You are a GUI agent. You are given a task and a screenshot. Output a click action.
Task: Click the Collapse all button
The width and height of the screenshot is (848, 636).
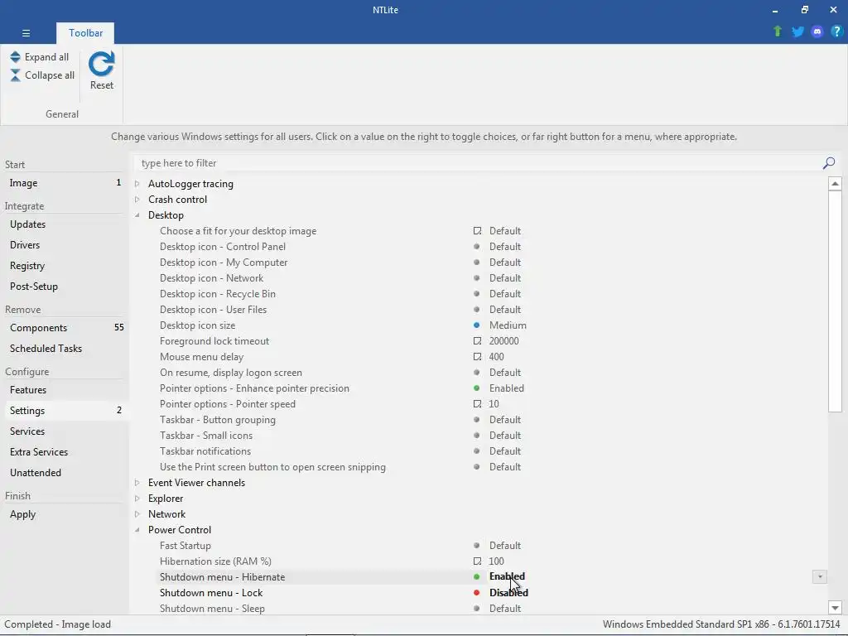click(x=42, y=75)
